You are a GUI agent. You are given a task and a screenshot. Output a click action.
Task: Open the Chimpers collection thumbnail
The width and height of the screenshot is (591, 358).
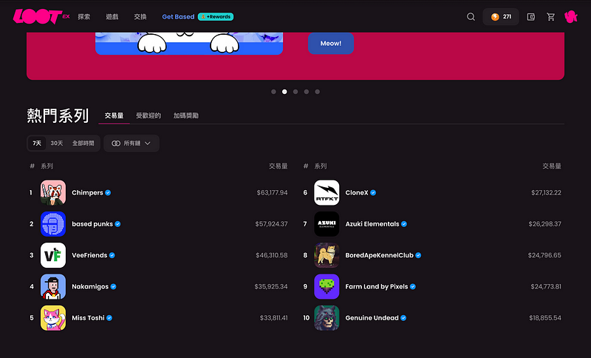pos(53,192)
